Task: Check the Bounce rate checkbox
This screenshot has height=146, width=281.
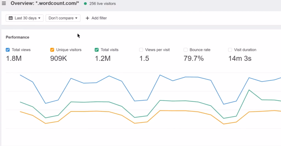Action: pos(186,50)
